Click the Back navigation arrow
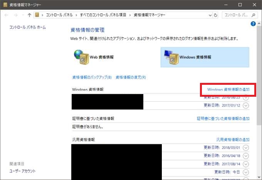This screenshot has width=262, height=180. click(x=6, y=15)
